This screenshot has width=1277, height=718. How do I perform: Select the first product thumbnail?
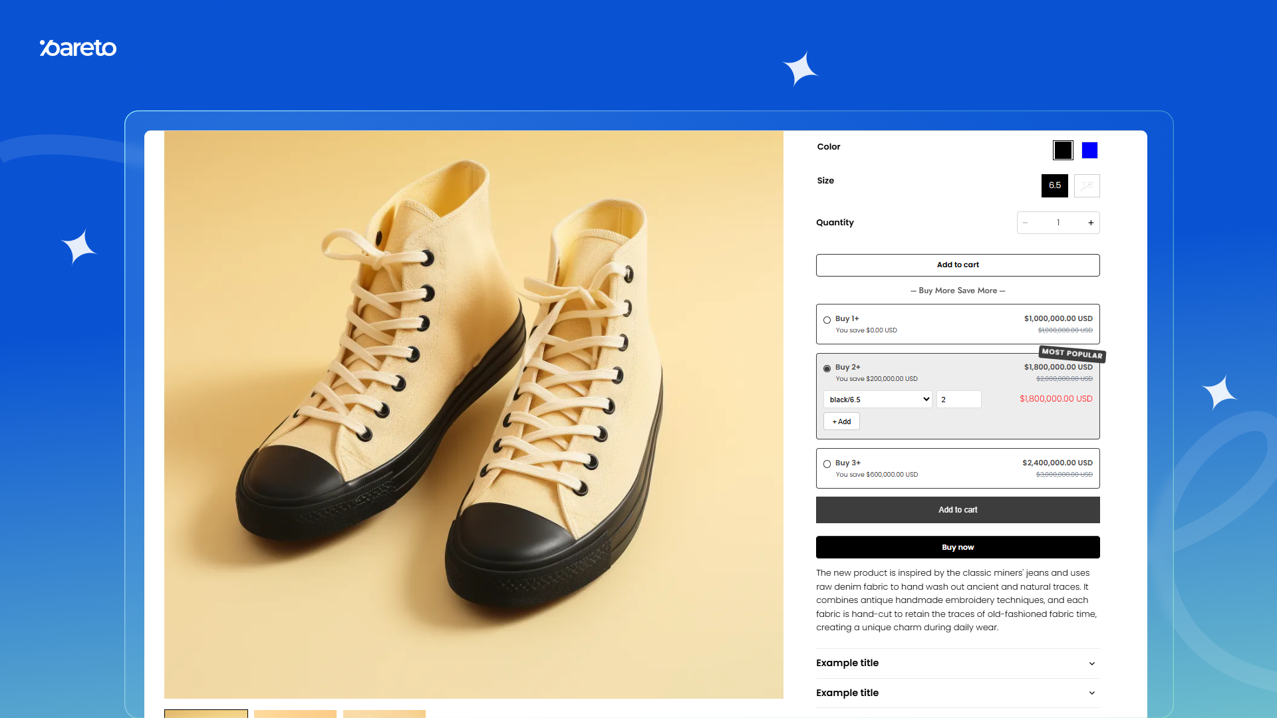pos(206,713)
